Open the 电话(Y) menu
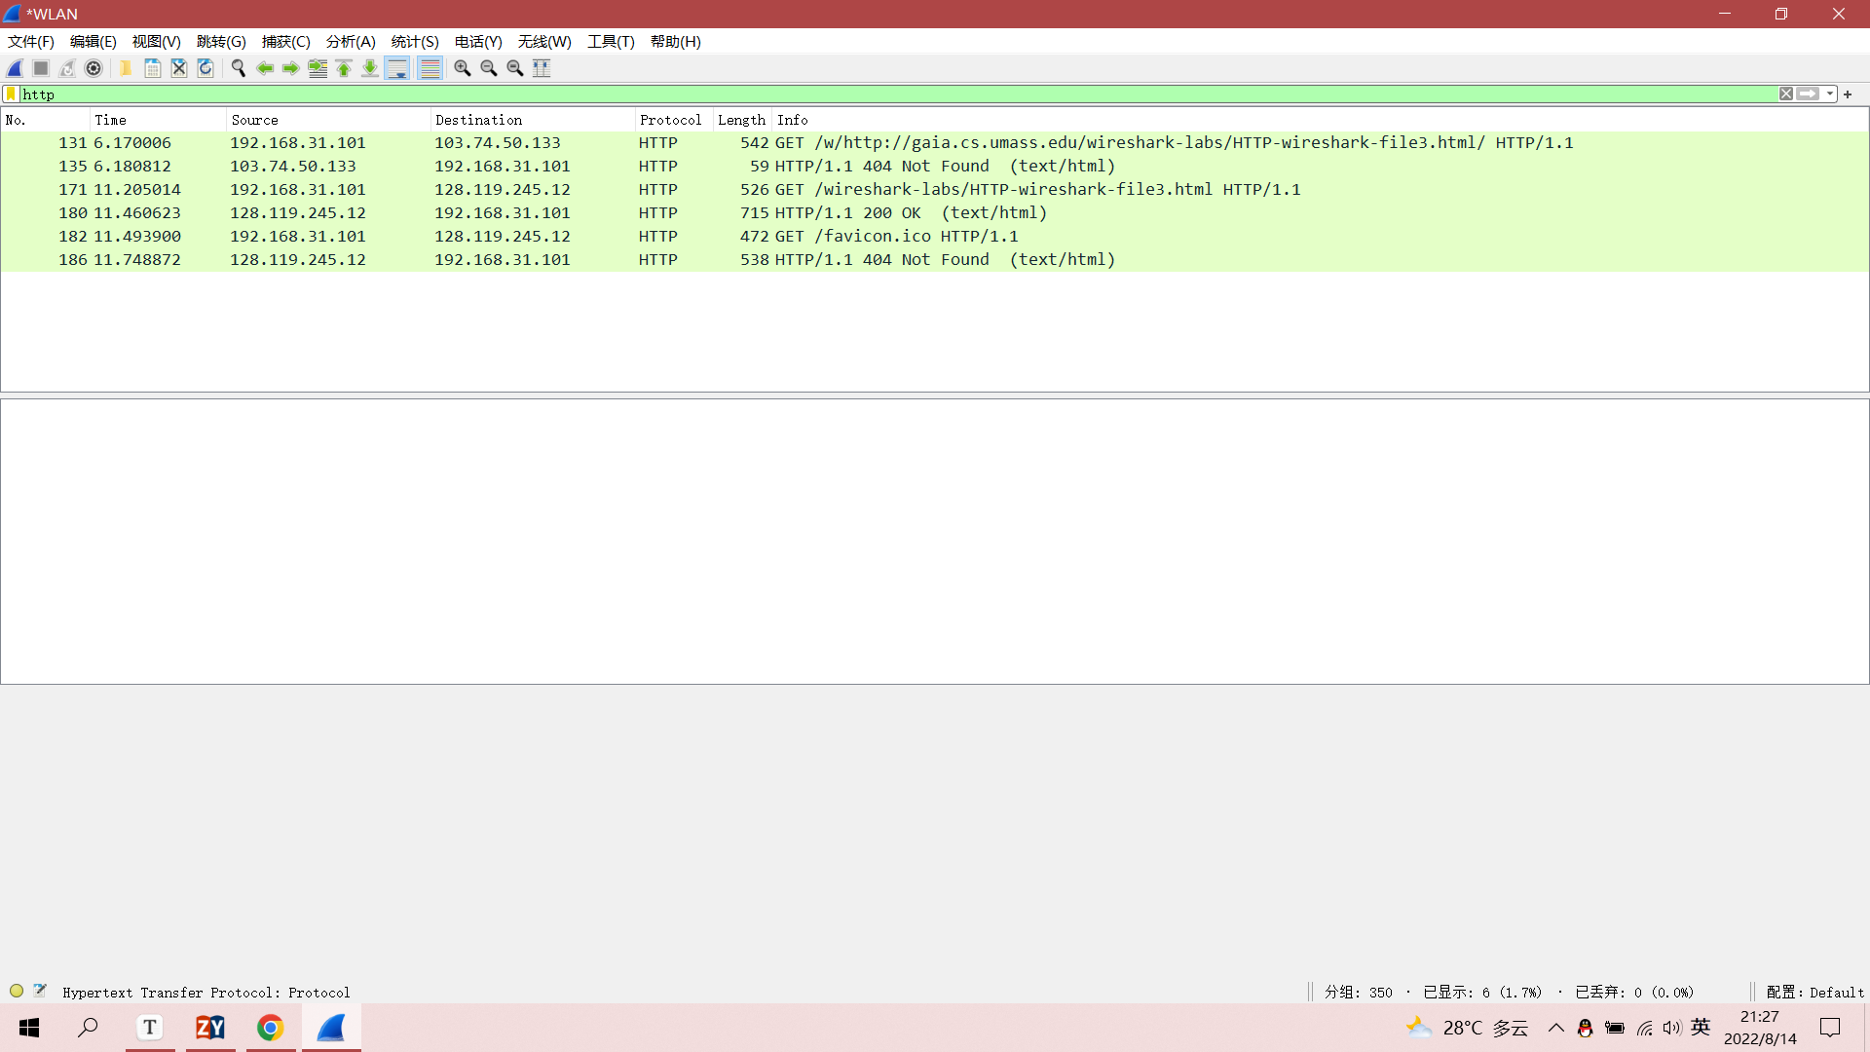 pyautogui.click(x=478, y=42)
